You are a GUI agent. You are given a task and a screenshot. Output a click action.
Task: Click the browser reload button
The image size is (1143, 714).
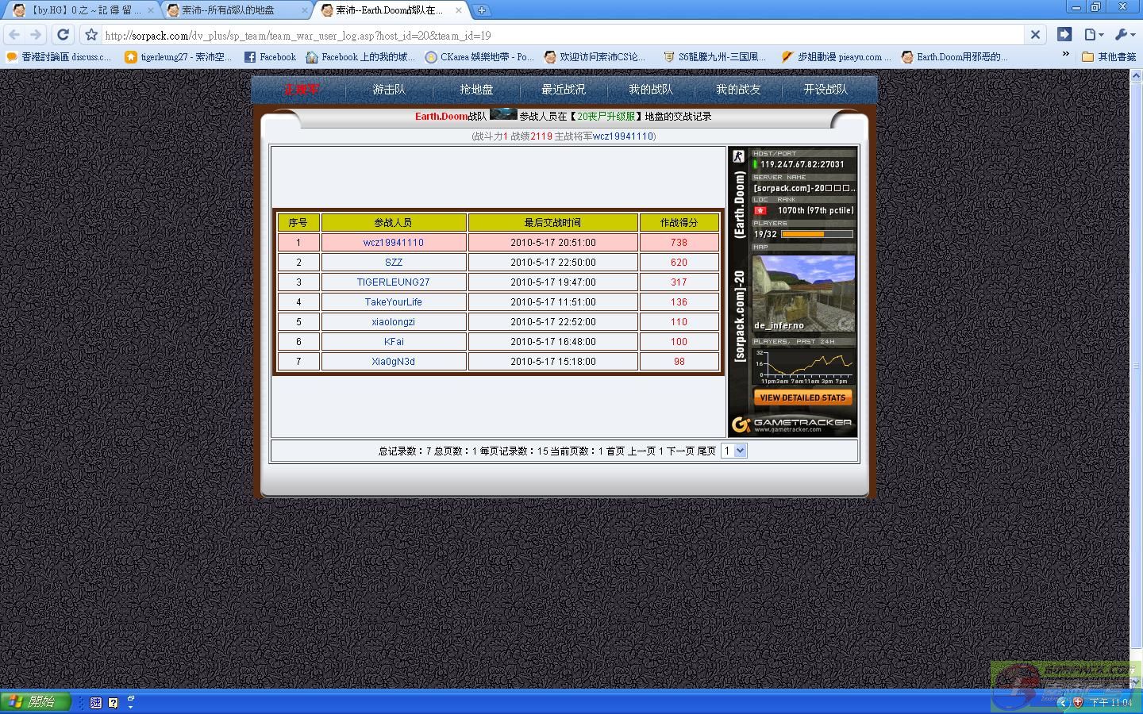(x=63, y=35)
